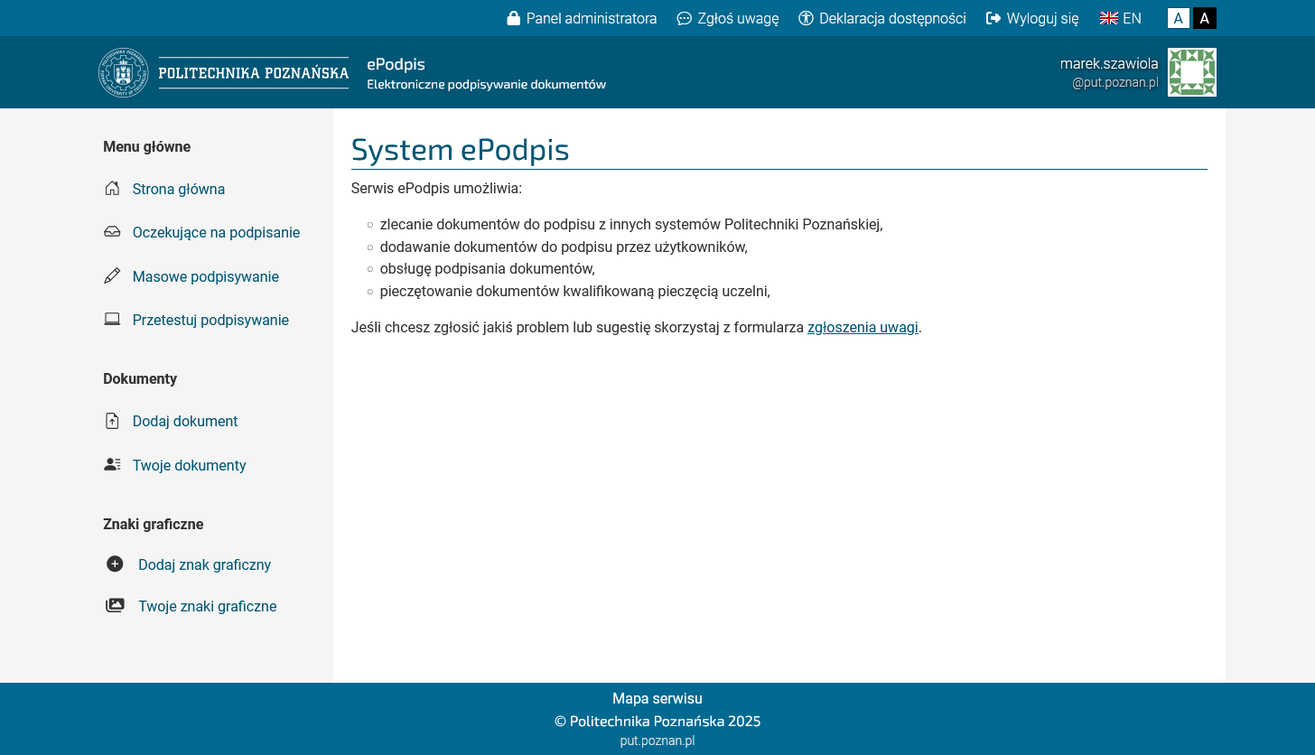Enable black high-contrast mode A
Viewport: 1315px width, 755px height.
(x=1204, y=18)
